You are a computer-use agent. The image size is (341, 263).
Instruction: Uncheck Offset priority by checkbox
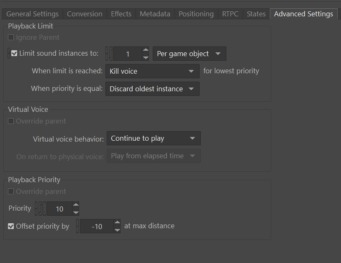tap(11, 226)
